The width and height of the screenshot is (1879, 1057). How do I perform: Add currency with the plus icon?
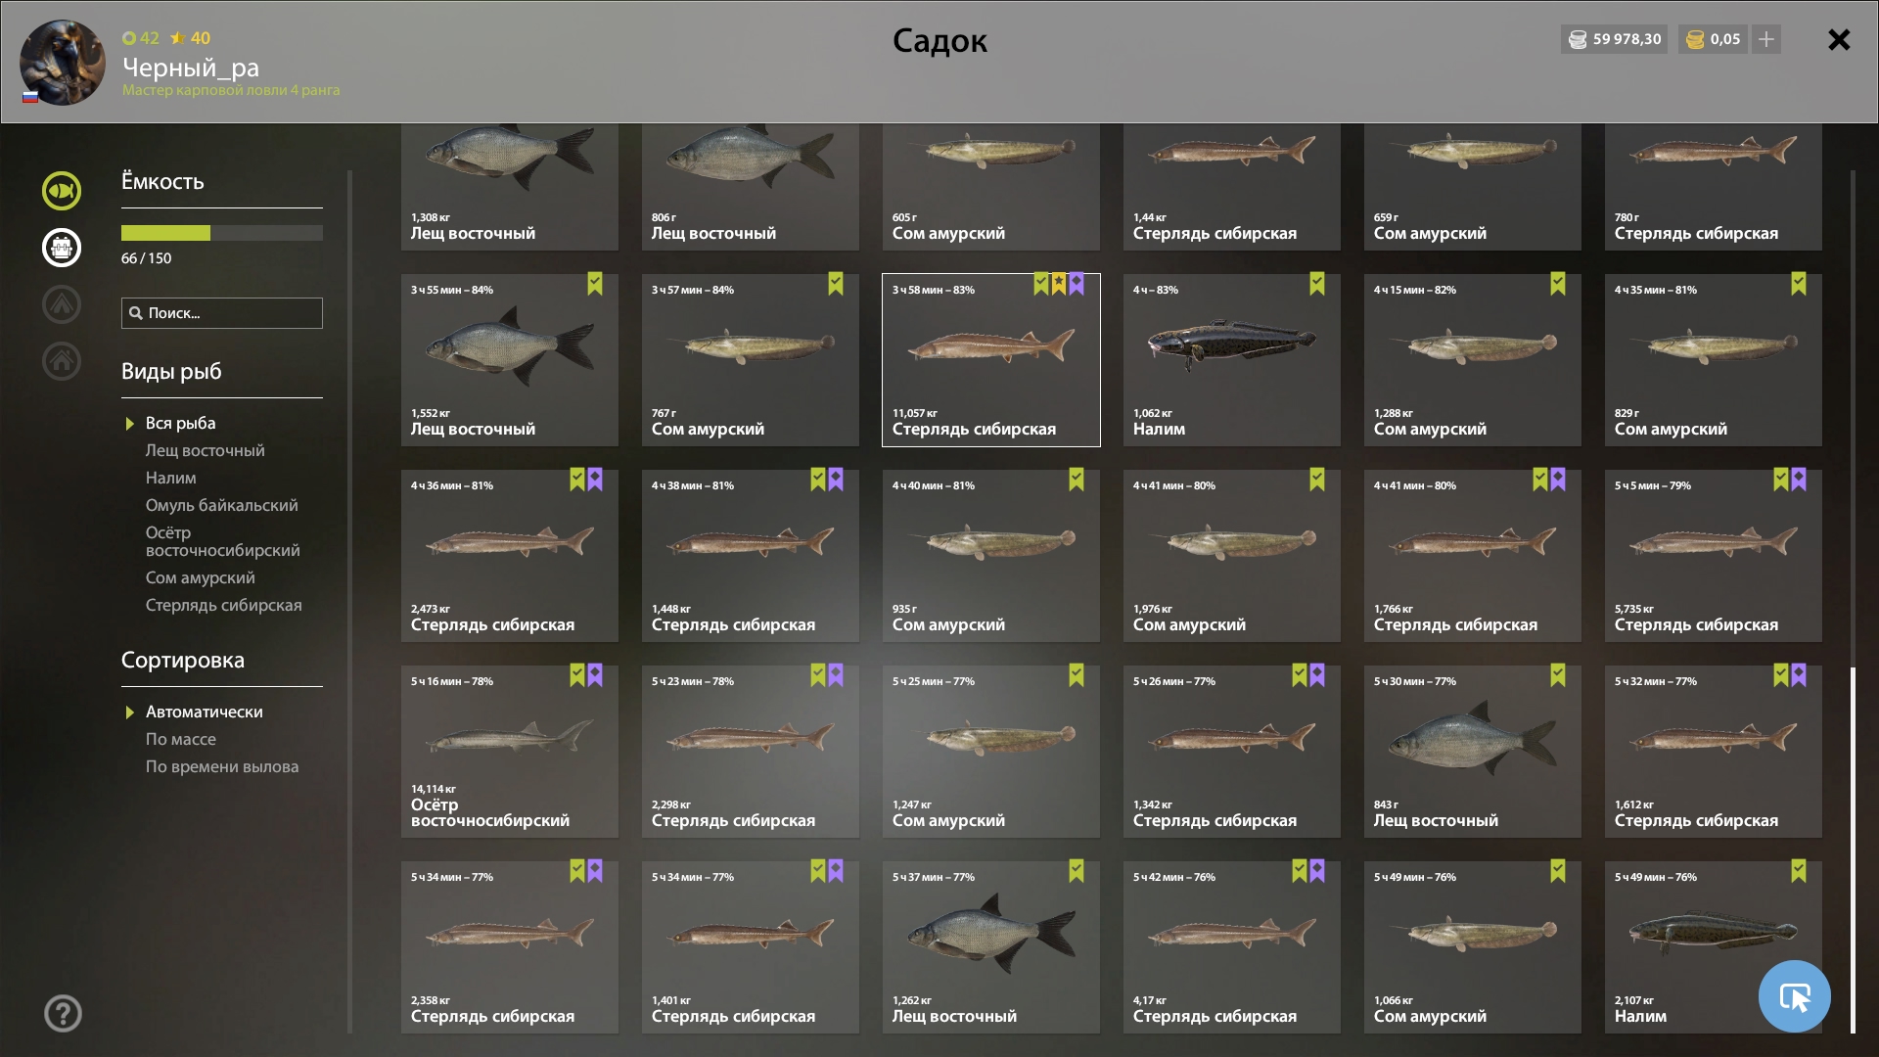click(1766, 39)
